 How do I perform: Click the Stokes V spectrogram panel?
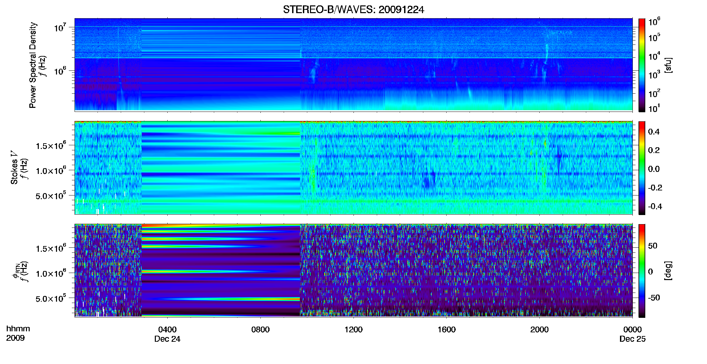coord(353,168)
